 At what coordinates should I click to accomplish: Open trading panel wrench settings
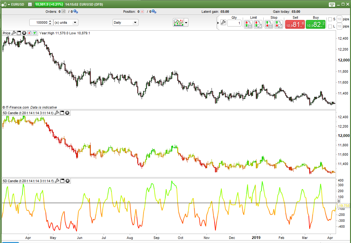coord(223,22)
